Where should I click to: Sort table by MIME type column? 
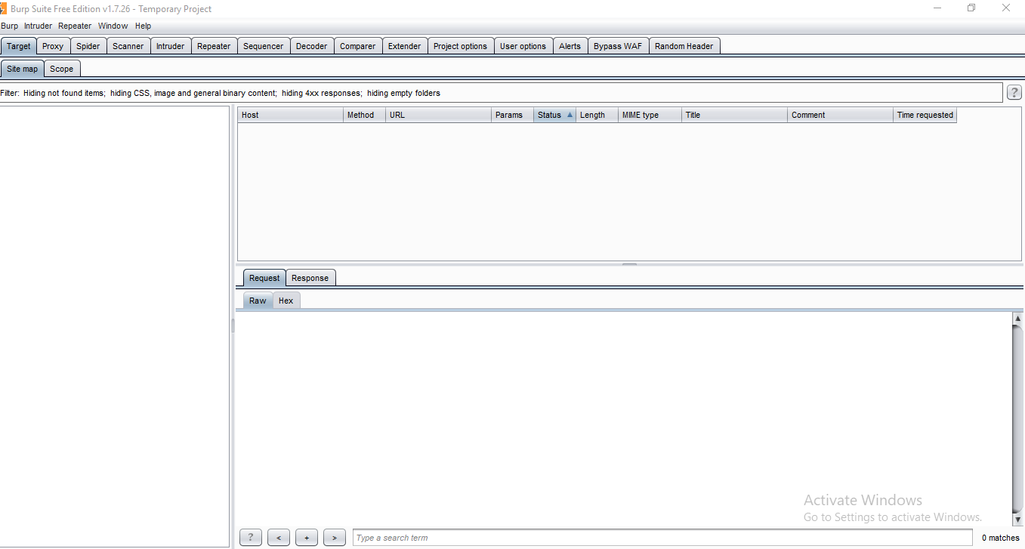coord(650,115)
